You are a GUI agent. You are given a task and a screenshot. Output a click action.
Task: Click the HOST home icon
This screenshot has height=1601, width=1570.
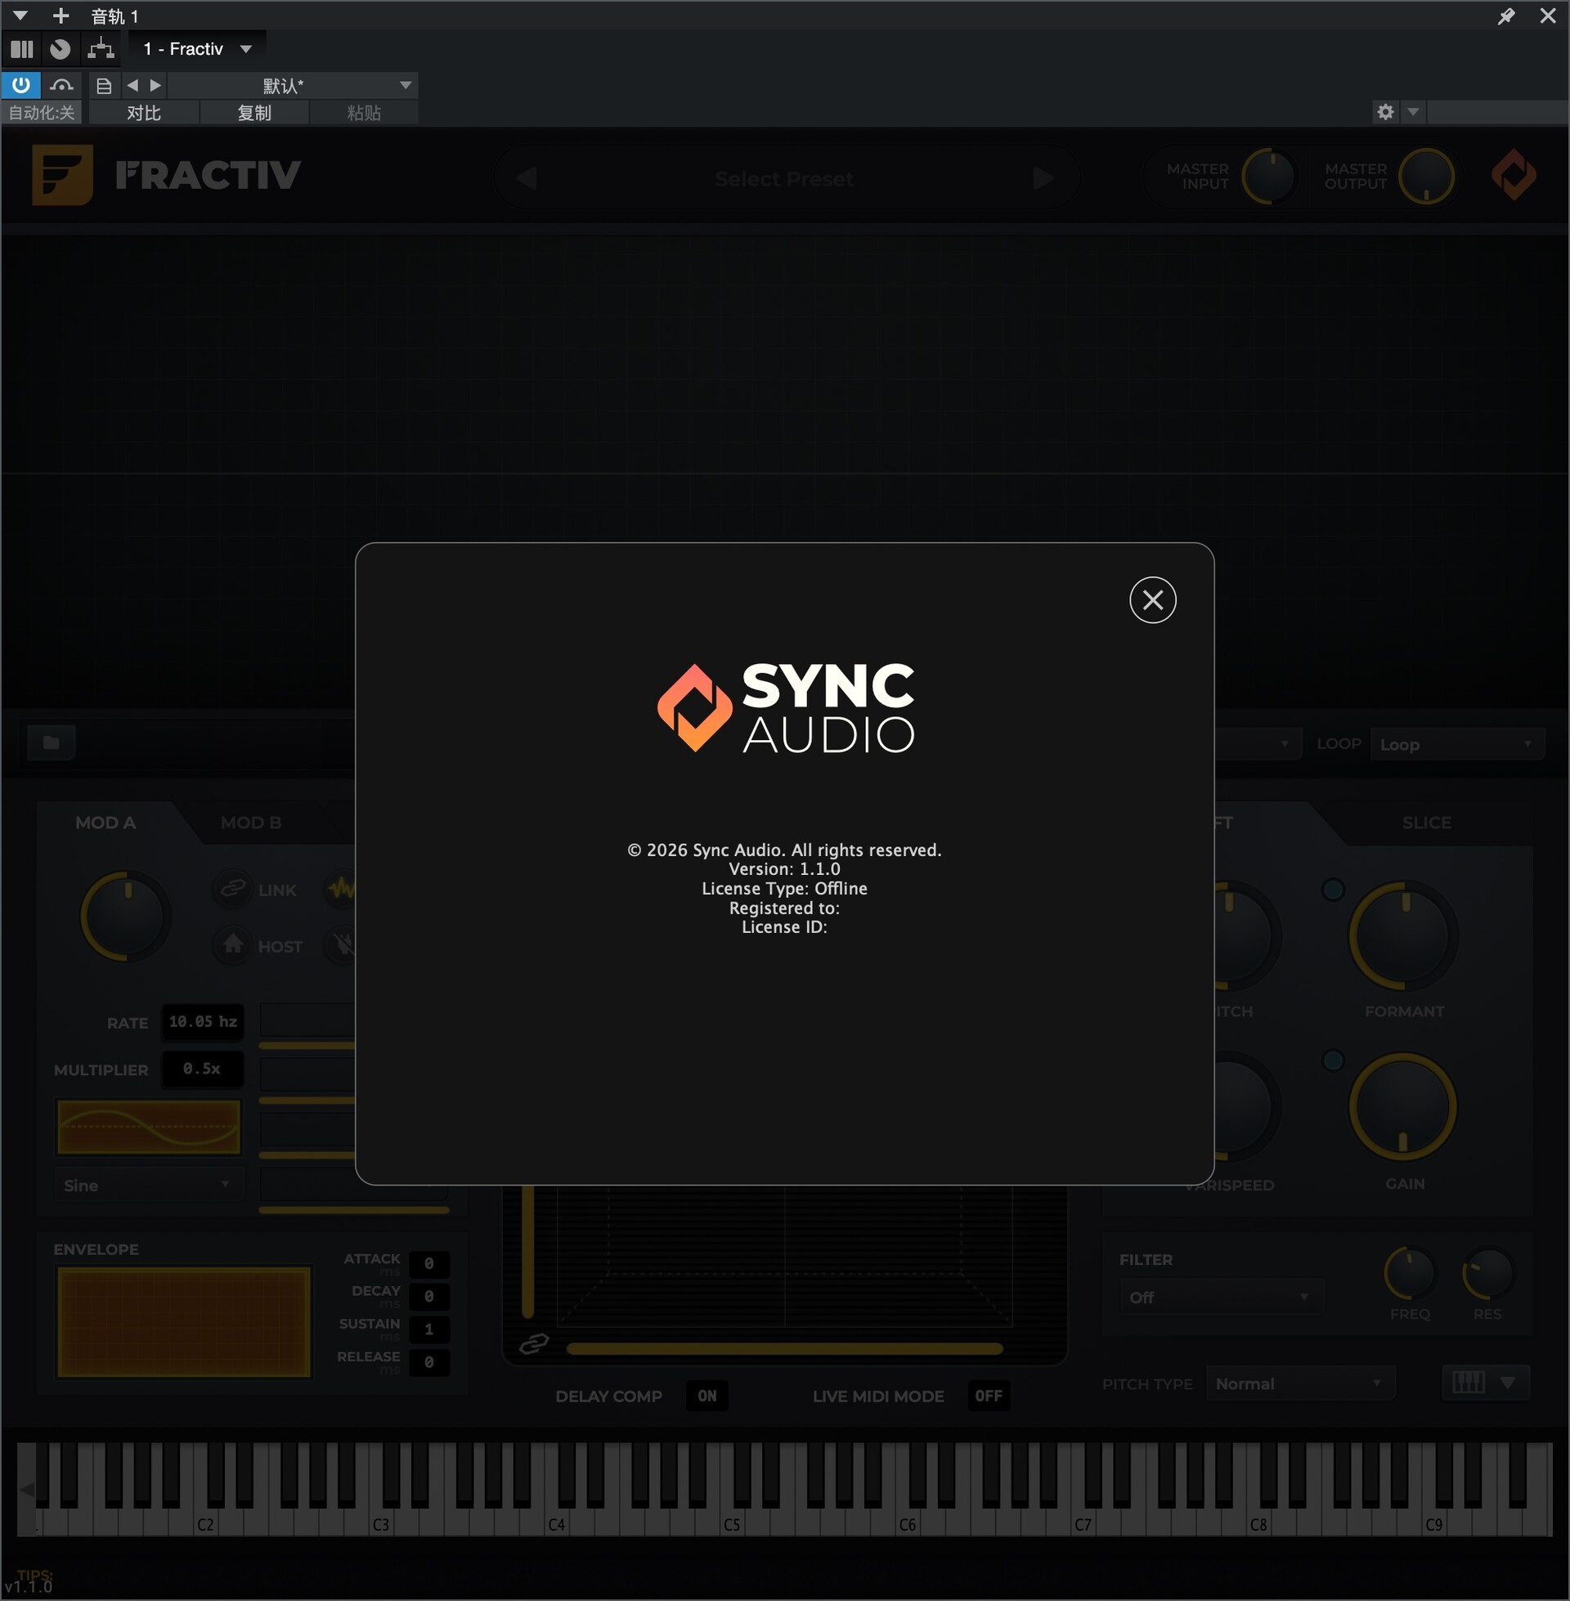[x=233, y=944]
